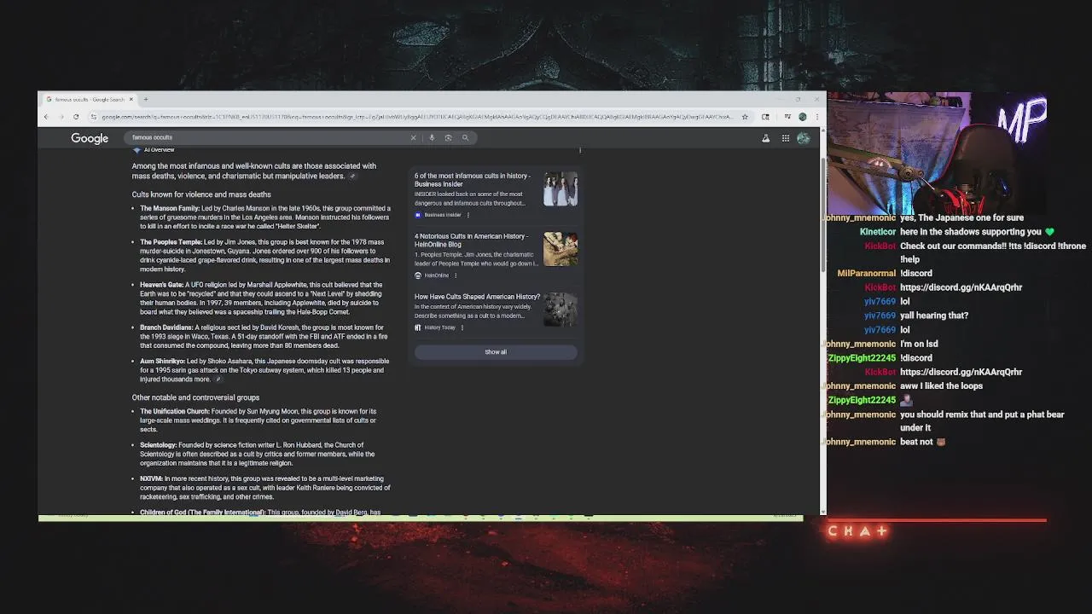Image resolution: width=1092 pixels, height=614 pixels.
Task: Open the Google apps grid
Action: [785, 138]
